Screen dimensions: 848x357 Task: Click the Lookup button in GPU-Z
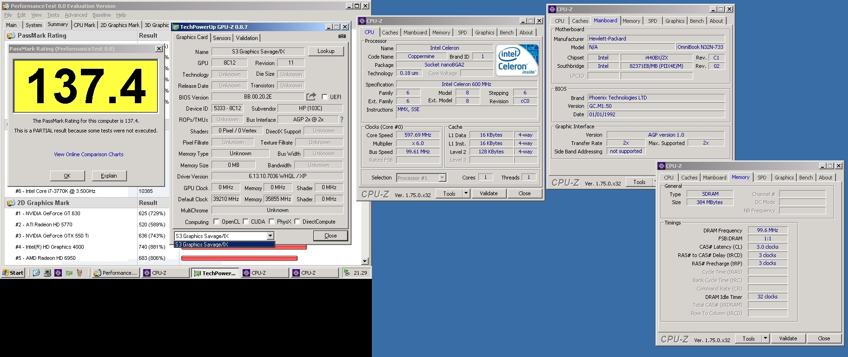tap(326, 51)
